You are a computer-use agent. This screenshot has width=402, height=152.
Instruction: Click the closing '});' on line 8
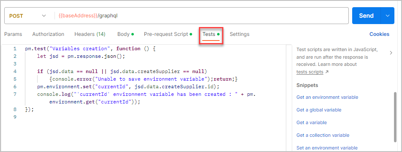click(30, 109)
